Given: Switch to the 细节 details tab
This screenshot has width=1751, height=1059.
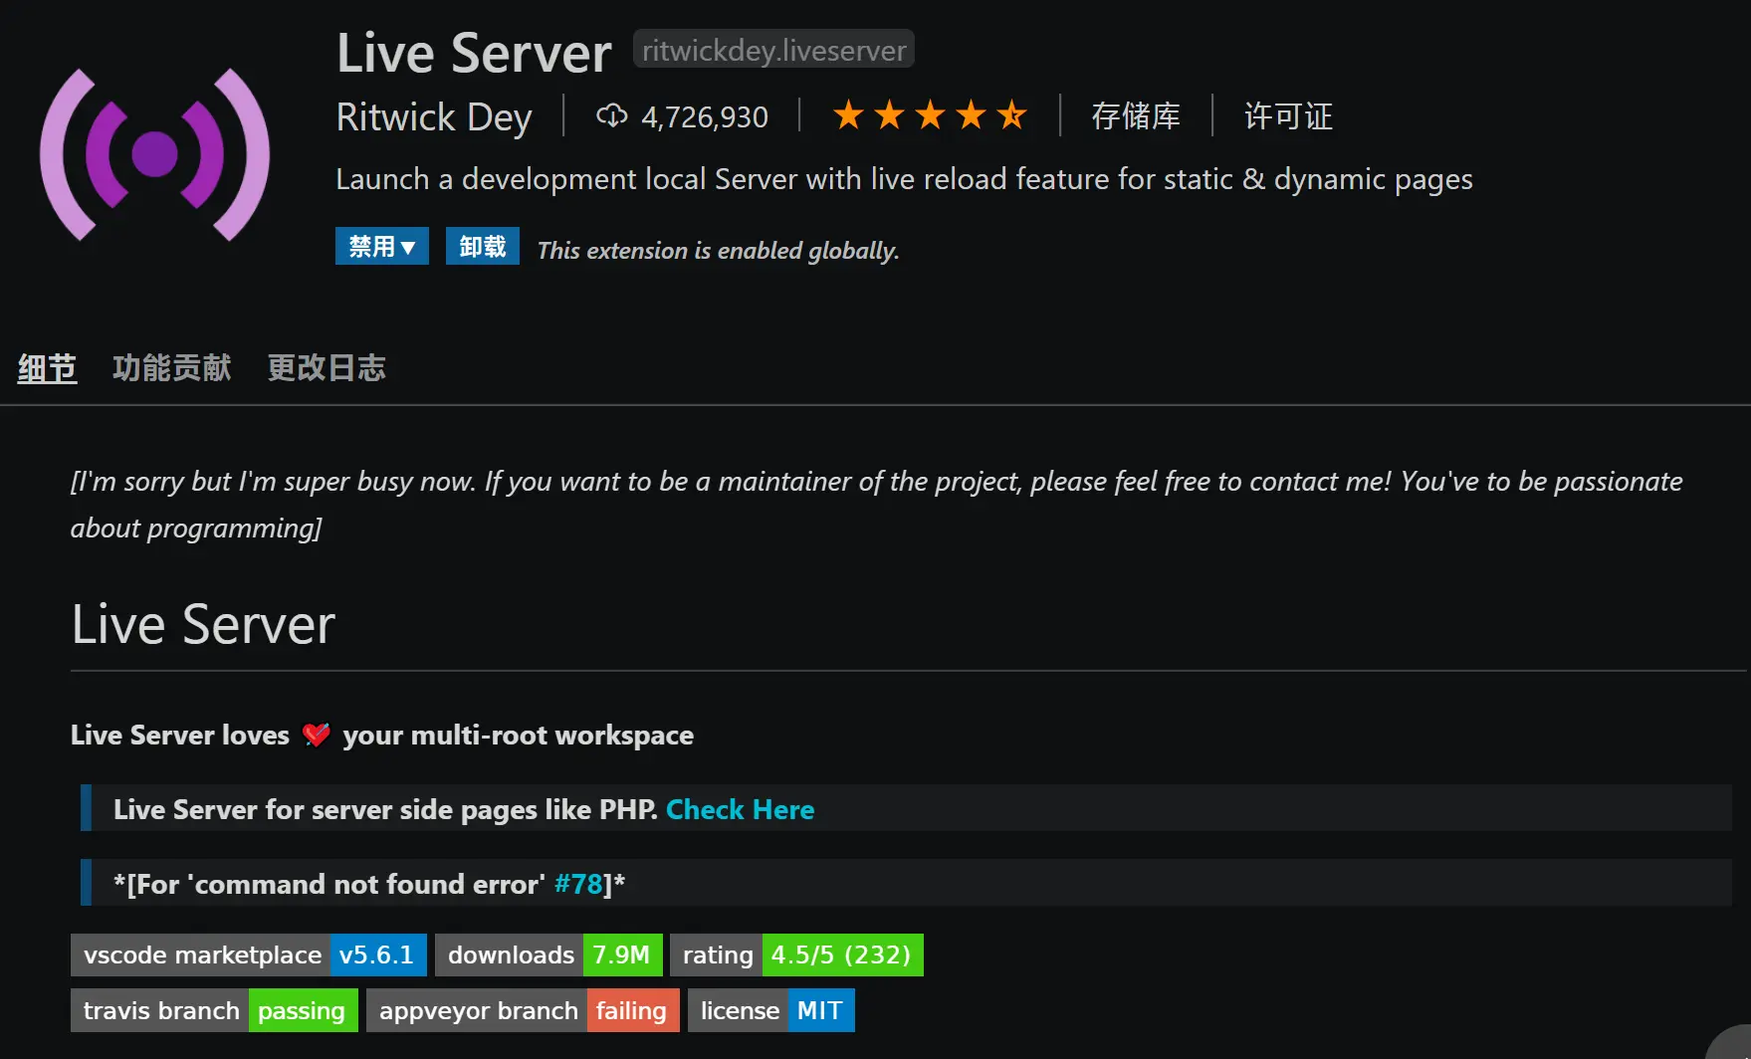Looking at the screenshot, I should click(x=47, y=368).
